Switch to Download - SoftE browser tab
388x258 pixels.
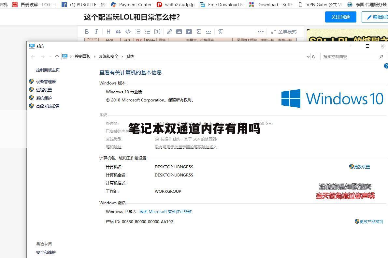pyautogui.click(x=271, y=5)
